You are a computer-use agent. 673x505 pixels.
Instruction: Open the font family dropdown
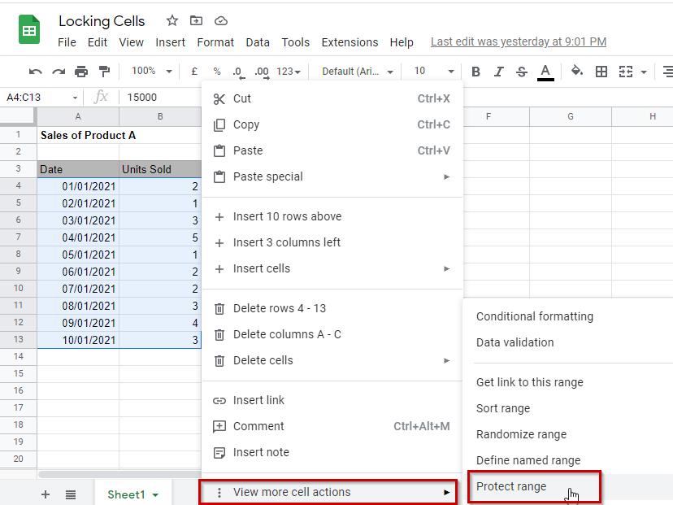coord(358,72)
